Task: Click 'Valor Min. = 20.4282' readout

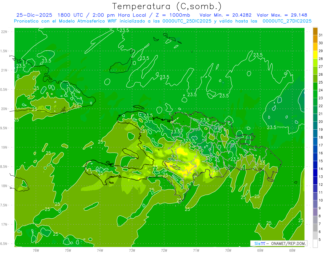Action: click(x=225, y=15)
